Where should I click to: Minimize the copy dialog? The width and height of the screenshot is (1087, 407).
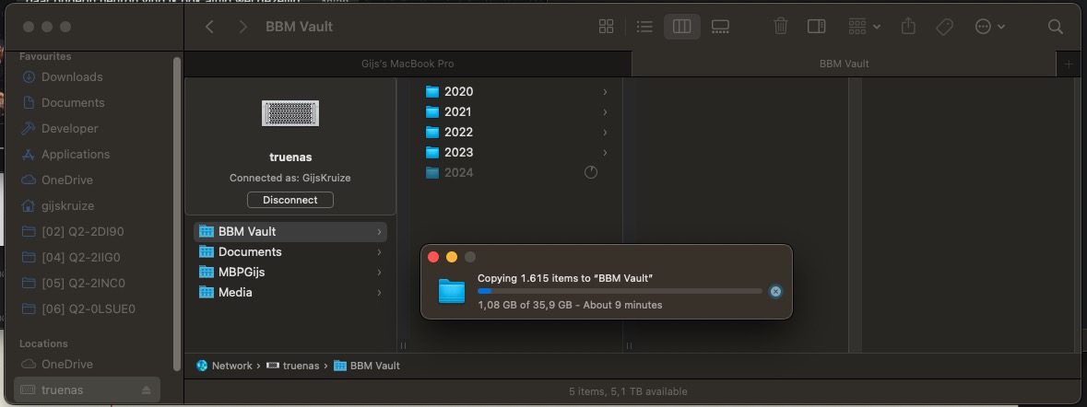[451, 257]
